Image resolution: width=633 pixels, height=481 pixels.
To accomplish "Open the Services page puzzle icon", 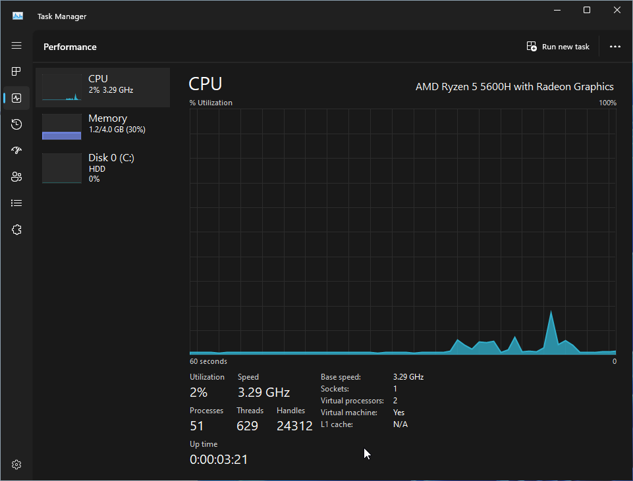I will point(16,230).
